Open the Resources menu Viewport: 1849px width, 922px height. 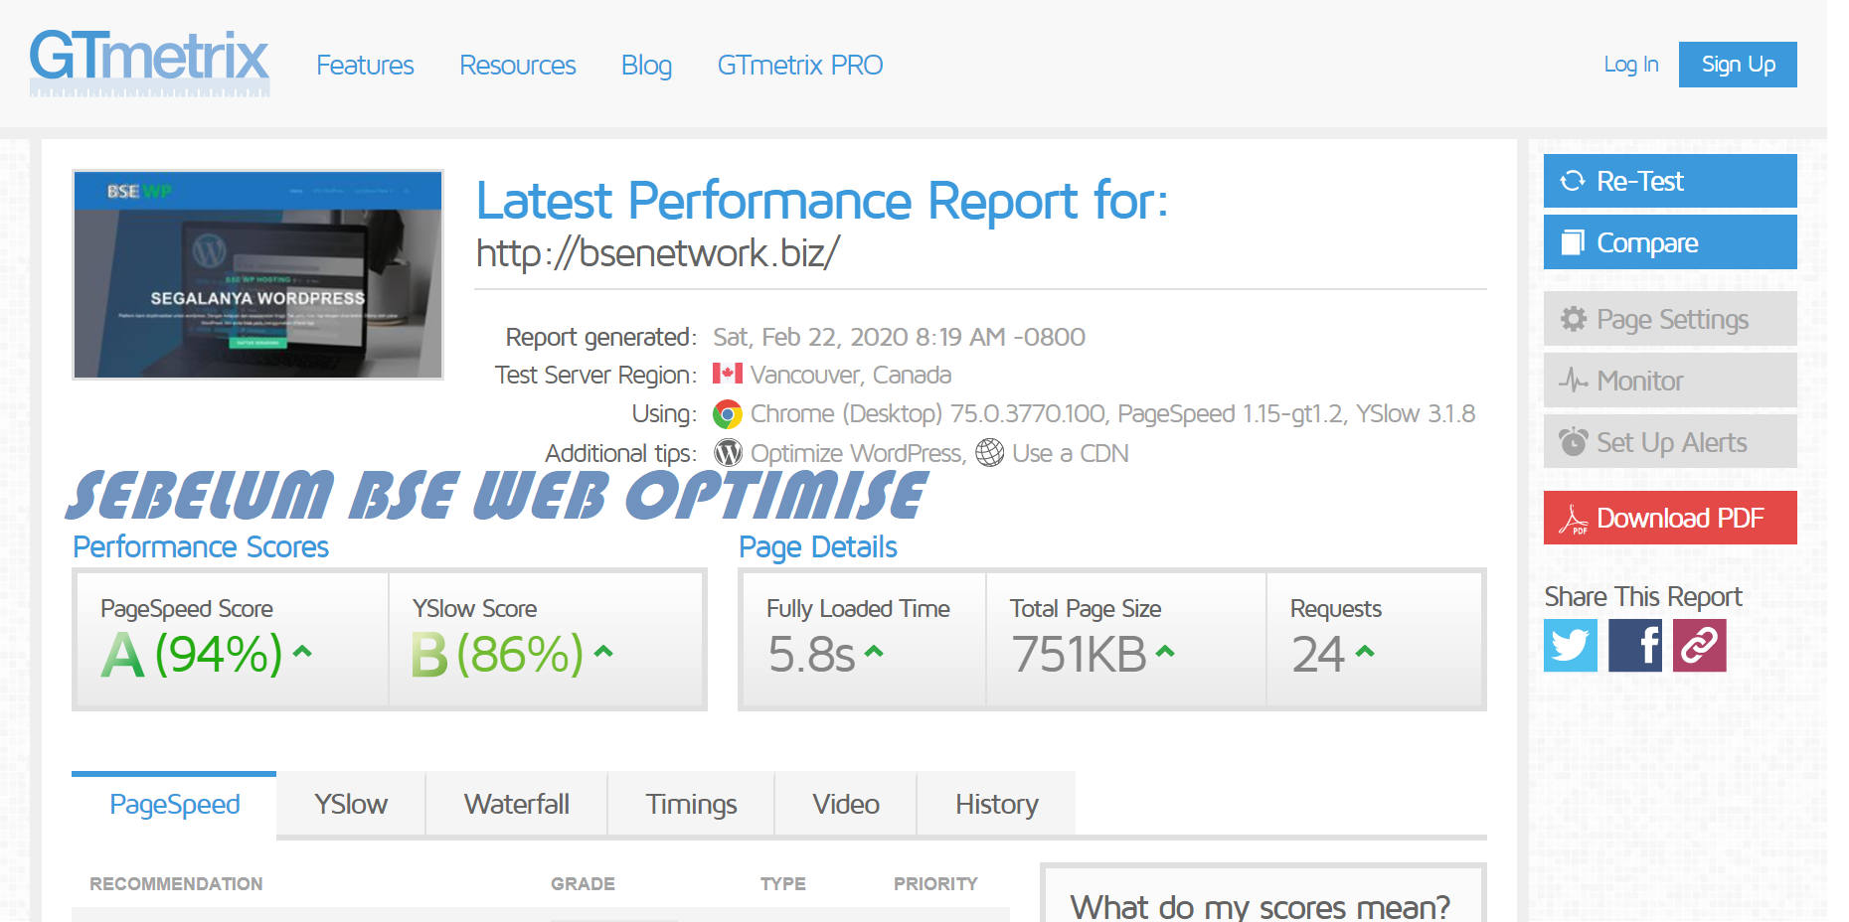tap(518, 66)
